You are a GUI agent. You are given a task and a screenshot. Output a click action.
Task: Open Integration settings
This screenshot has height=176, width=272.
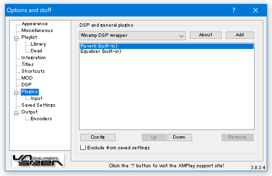[x=33, y=58]
